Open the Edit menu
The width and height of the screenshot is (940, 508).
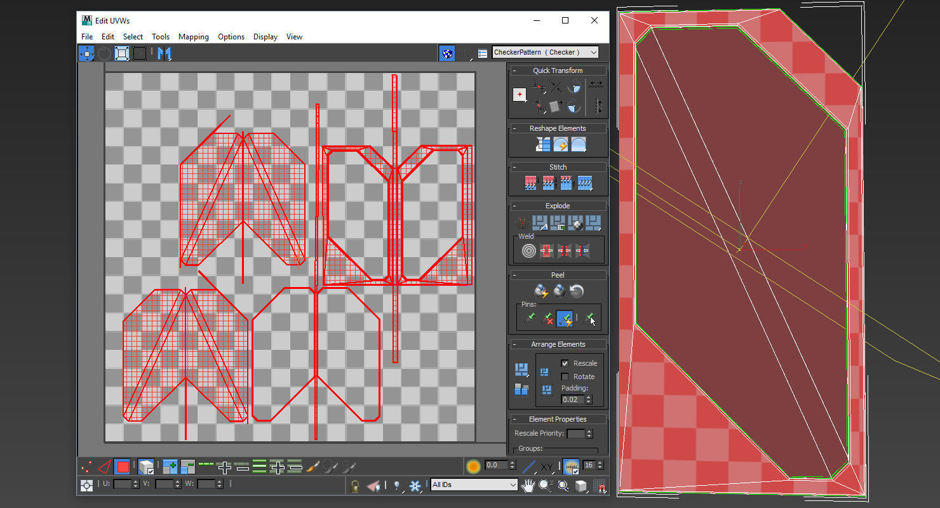click(108, 37)
